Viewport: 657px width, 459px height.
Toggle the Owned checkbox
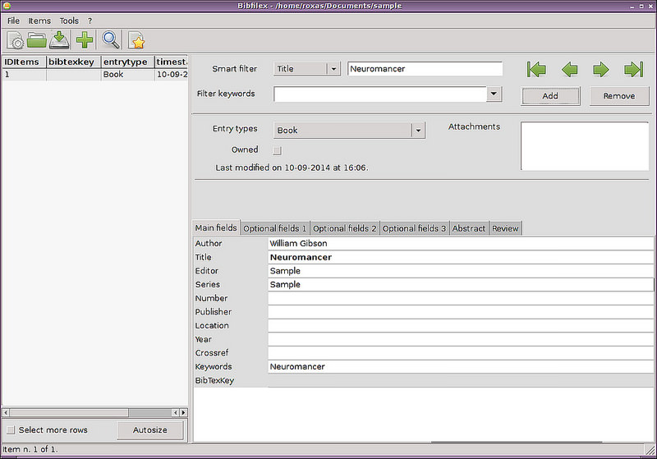pyautogui.click(x=277, y=150)
